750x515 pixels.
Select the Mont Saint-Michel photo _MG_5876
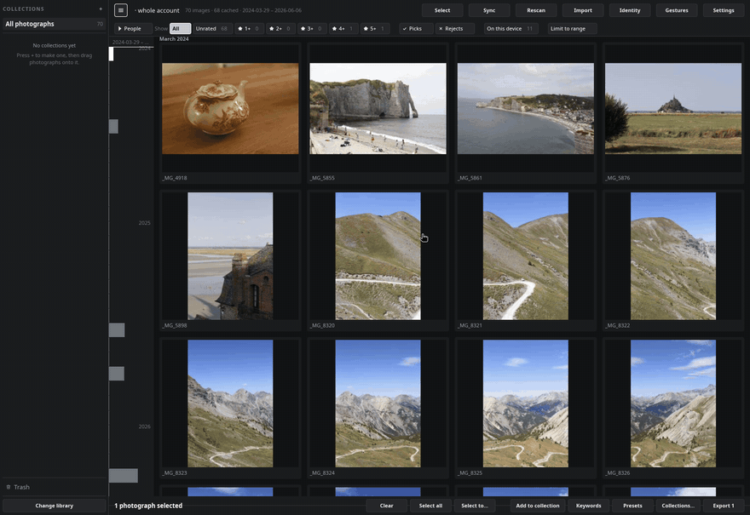[673, 108]
